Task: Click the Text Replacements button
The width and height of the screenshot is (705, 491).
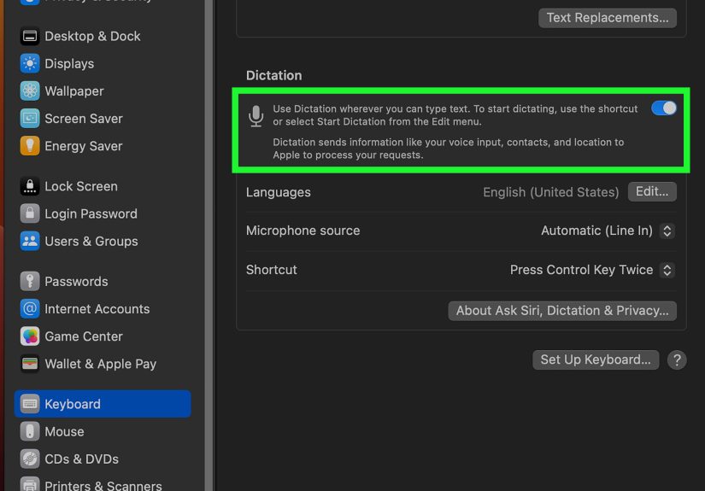Action: (x=608, y=18)
